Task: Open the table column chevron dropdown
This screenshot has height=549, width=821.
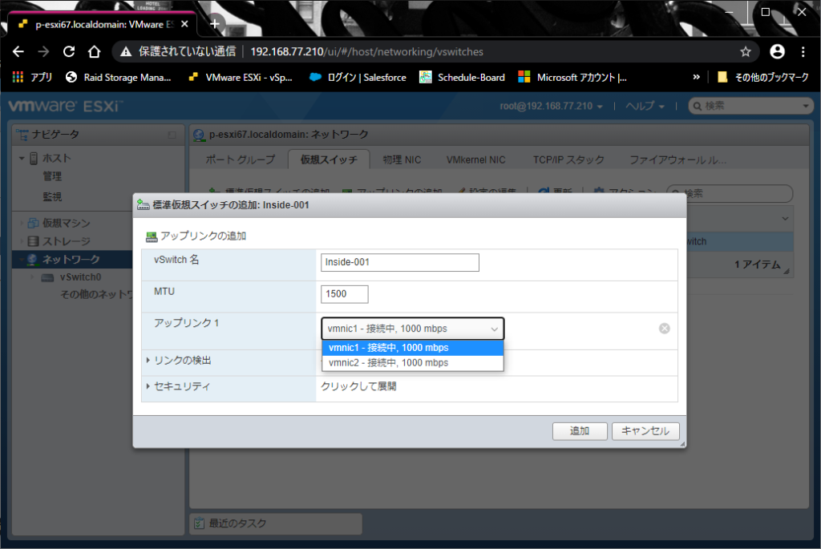Action: [784, 219]
